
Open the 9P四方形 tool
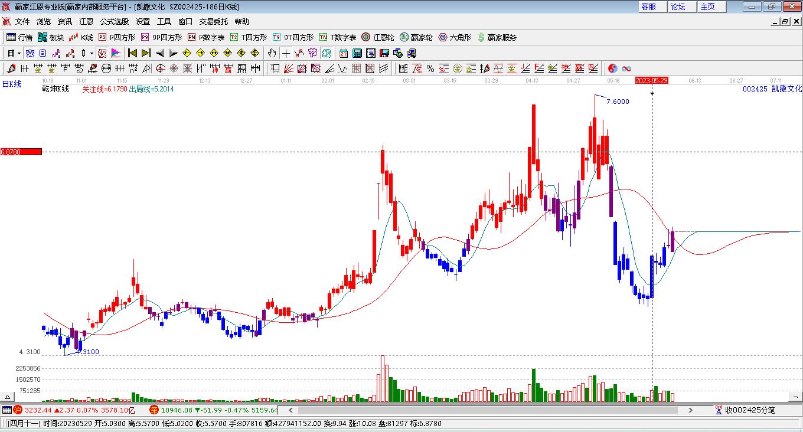(161, 37)
